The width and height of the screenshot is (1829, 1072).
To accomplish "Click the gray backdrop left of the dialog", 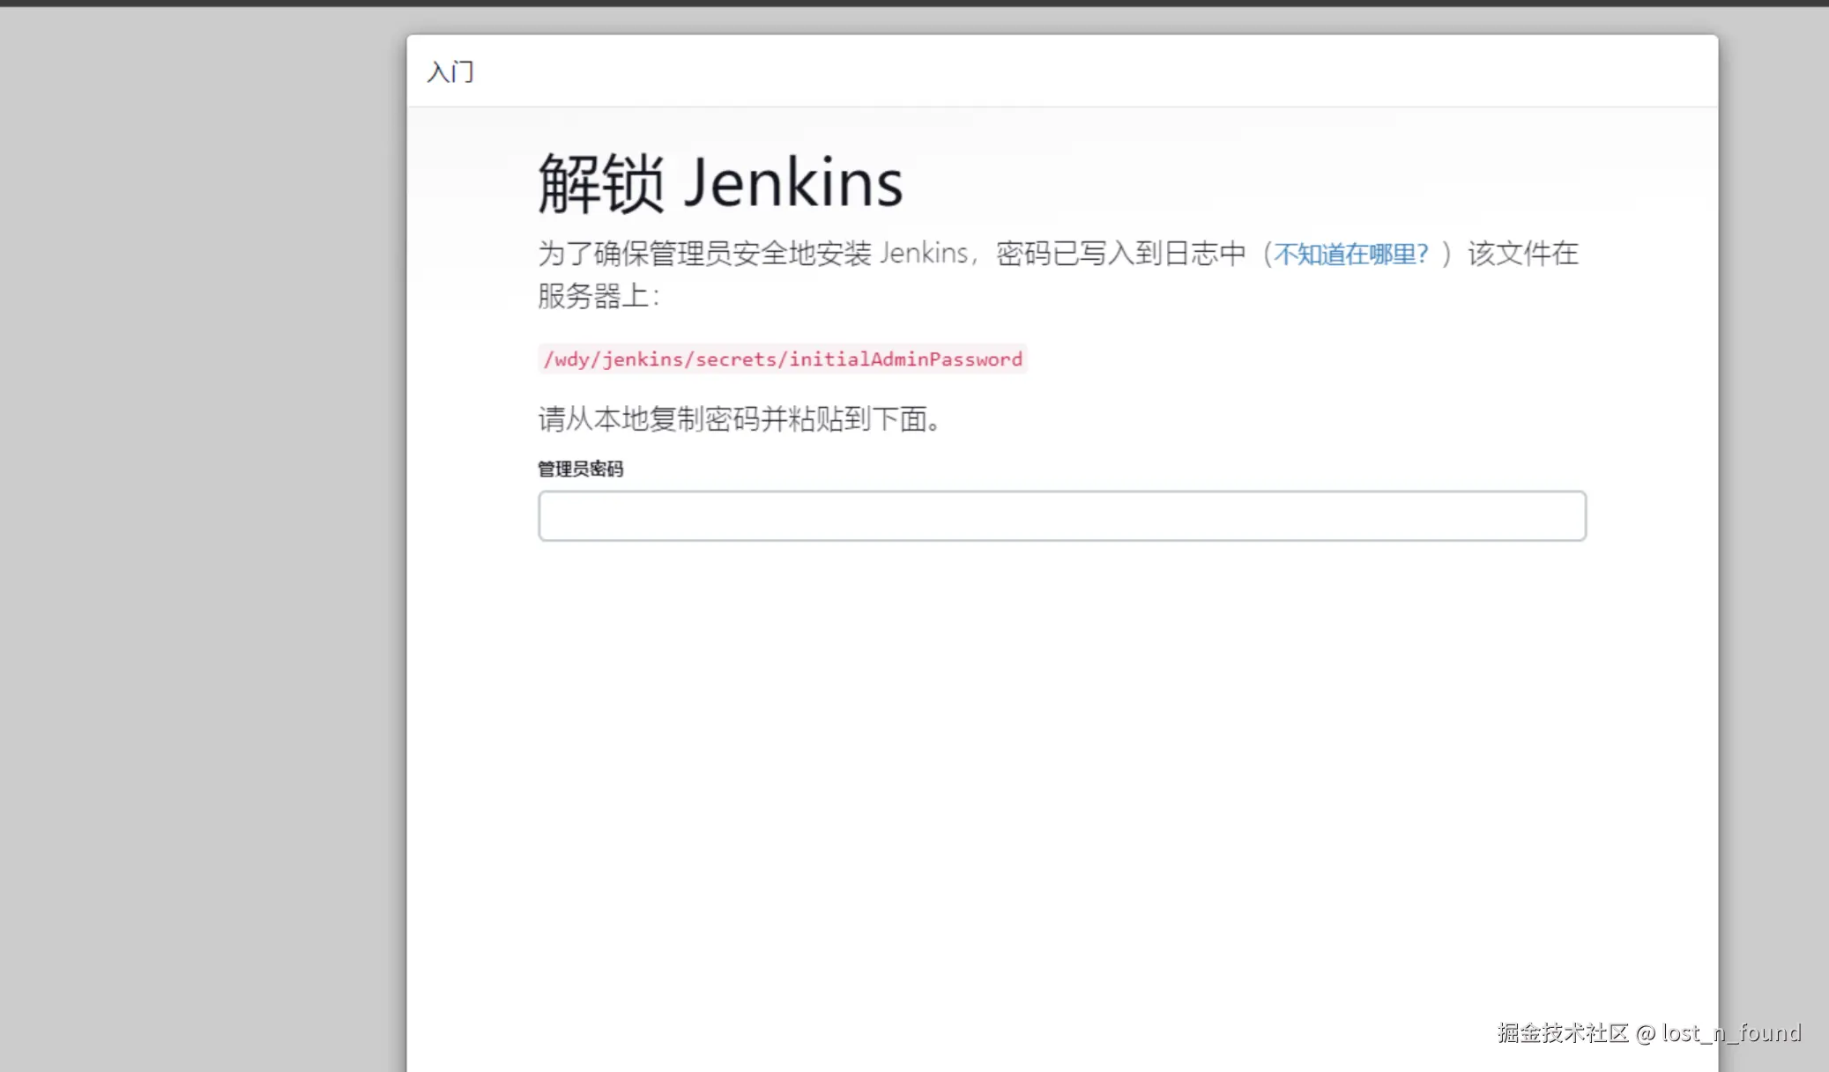I will (x=203, y=529).
